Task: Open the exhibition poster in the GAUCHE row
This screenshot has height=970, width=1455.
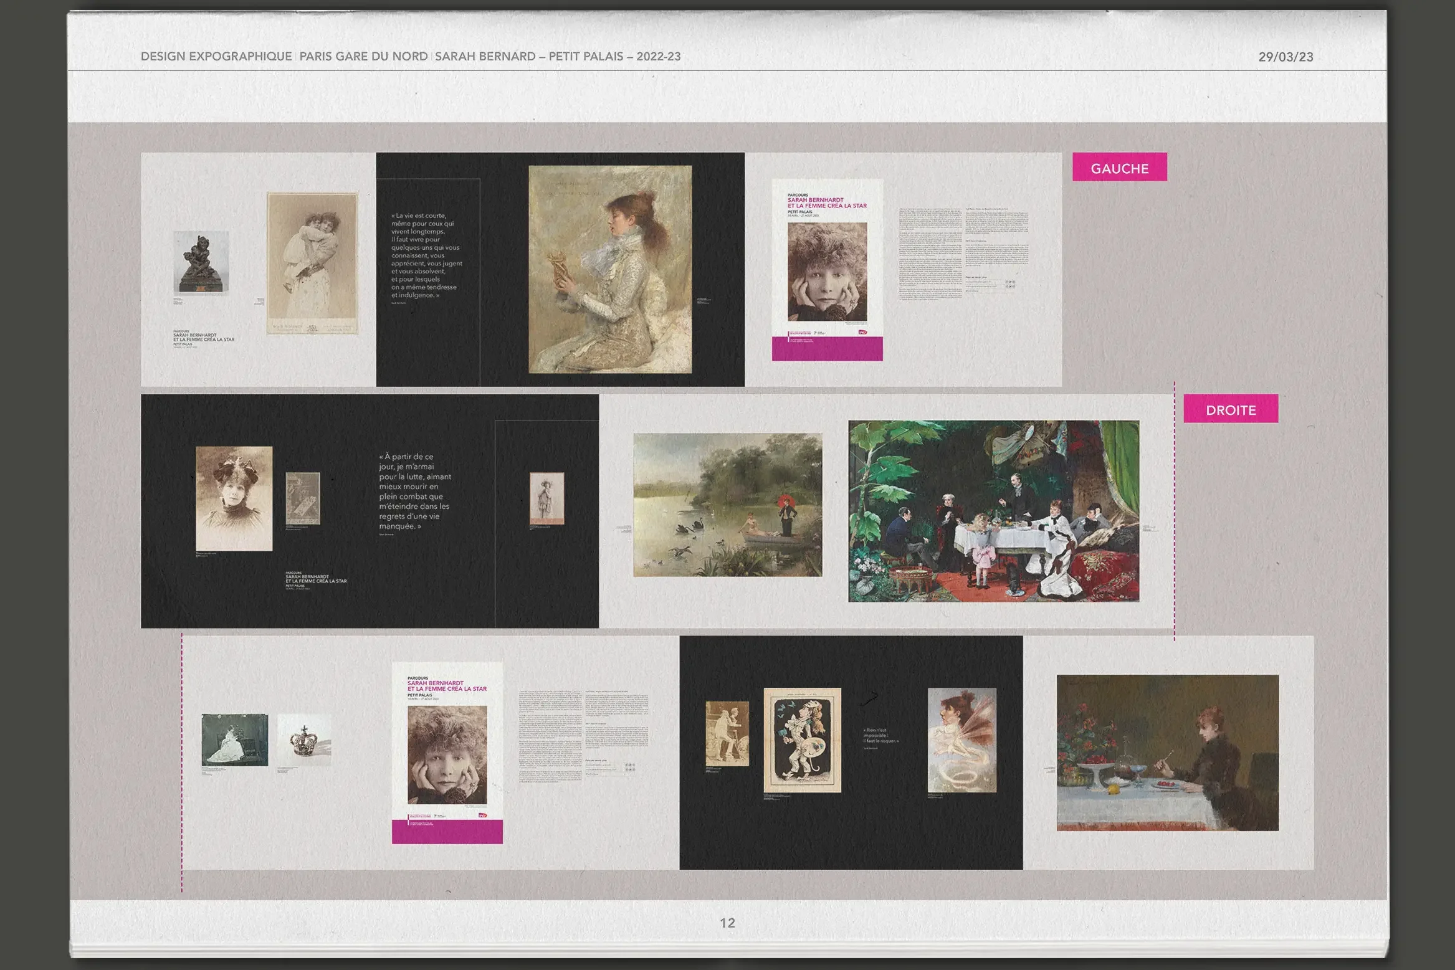Action: pos(827,270)
